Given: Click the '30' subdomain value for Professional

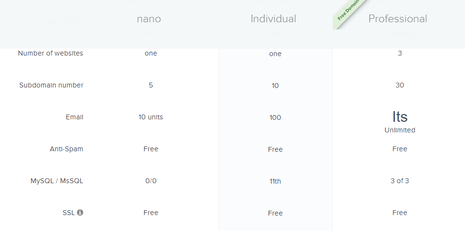Looking at the screenshot, I should [x=400, y=85].
